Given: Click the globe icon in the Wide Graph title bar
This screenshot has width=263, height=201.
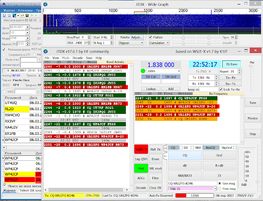Looking at the screenshot, I should tap(45, 5).
